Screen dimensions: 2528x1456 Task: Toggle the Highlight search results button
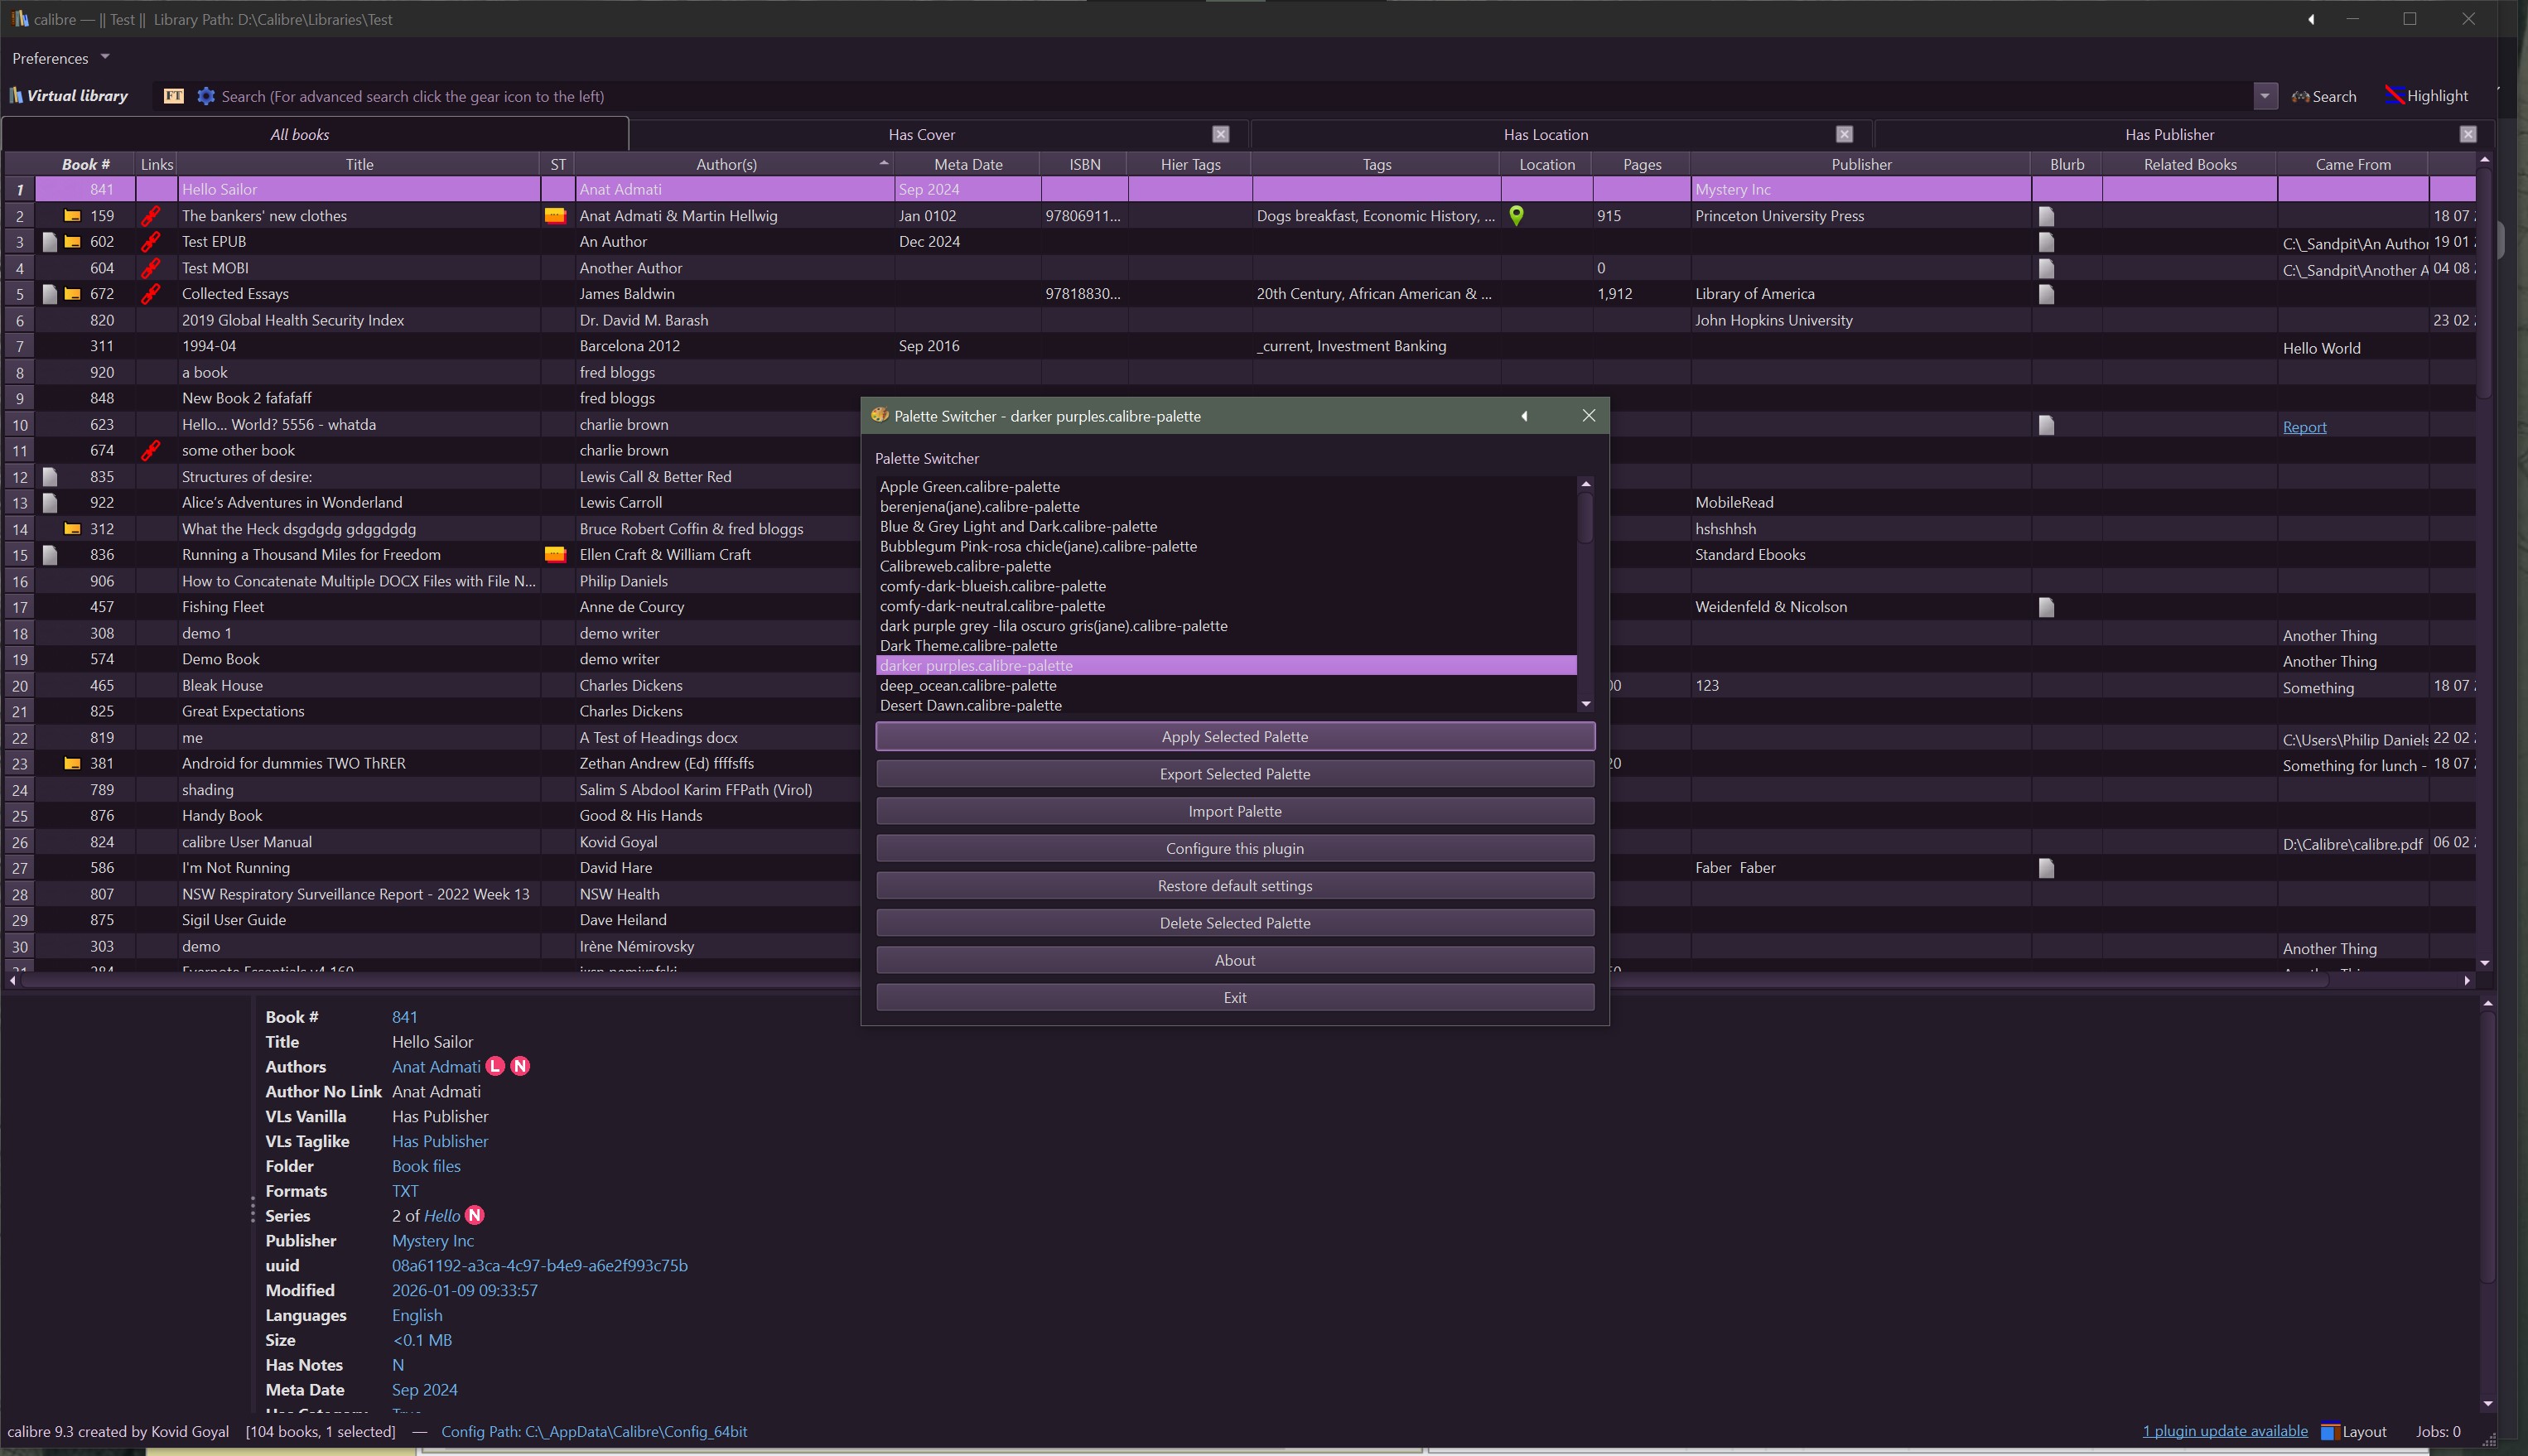2426,96
